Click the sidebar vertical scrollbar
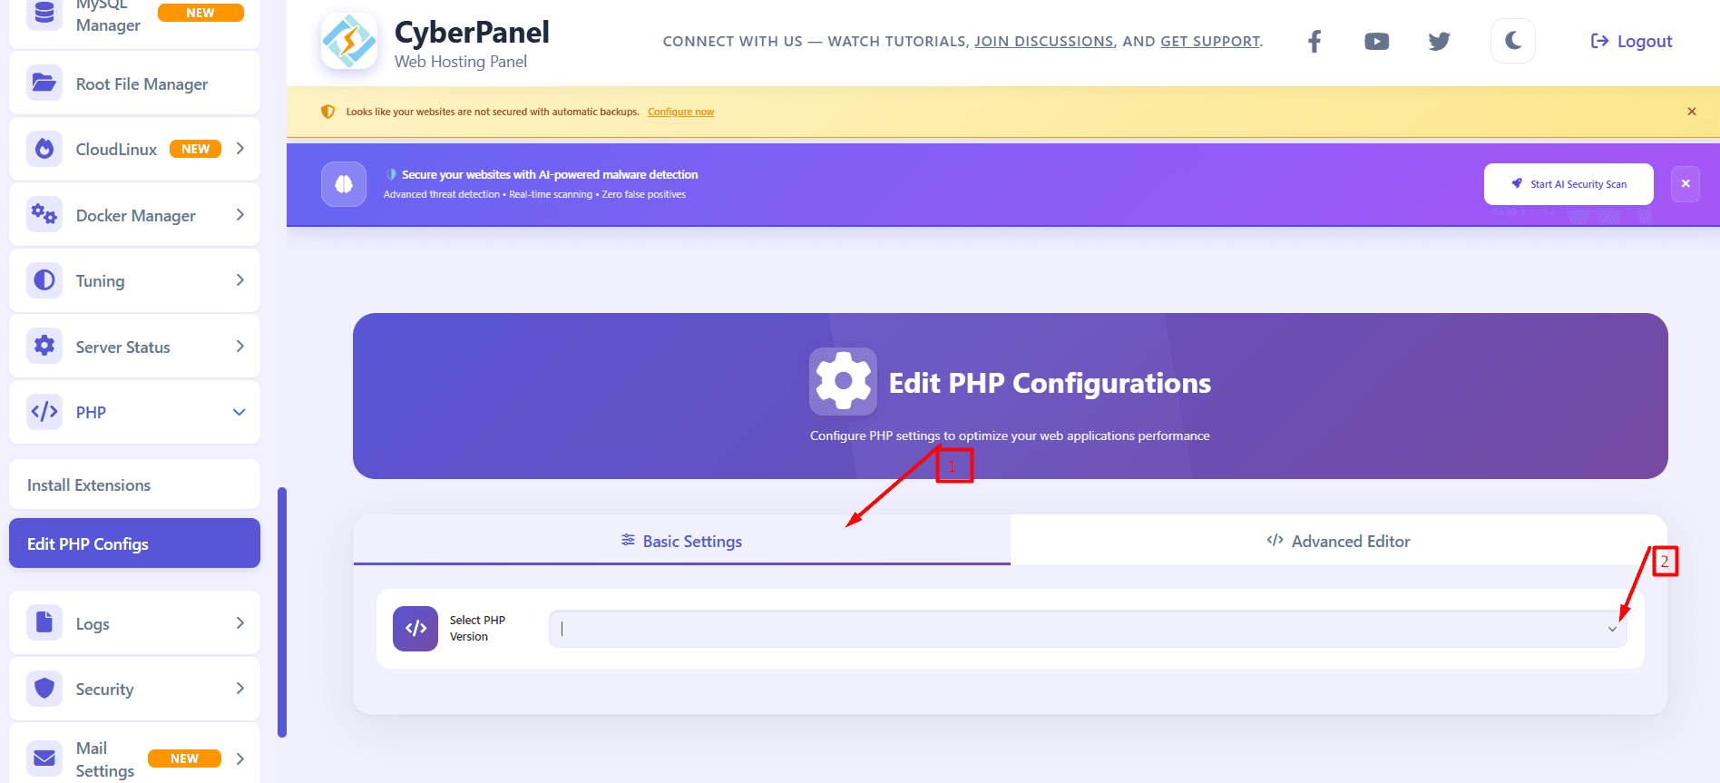The width and height of the screenshot is (1720, 783). click(282, 612)
